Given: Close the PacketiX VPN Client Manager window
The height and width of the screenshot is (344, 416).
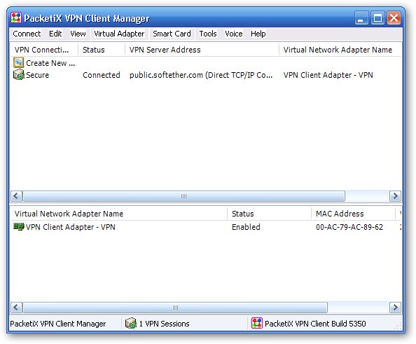Looking at the screenshot, I should [394, 18].
